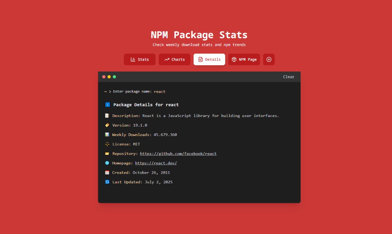The image size is (392, 234).
Task: Click the red terminal window dot
Action: (104, 77)
